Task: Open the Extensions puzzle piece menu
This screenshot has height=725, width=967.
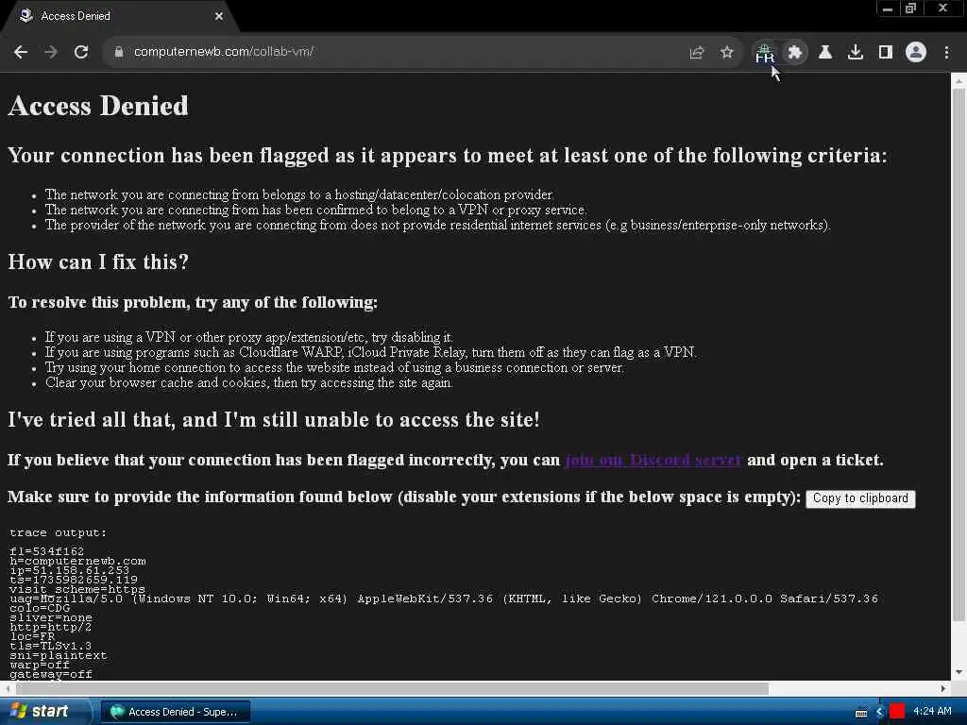Action: click(795, 53)
